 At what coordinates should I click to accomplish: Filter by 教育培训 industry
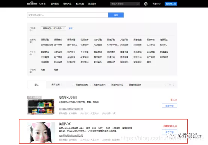(85, 57)
